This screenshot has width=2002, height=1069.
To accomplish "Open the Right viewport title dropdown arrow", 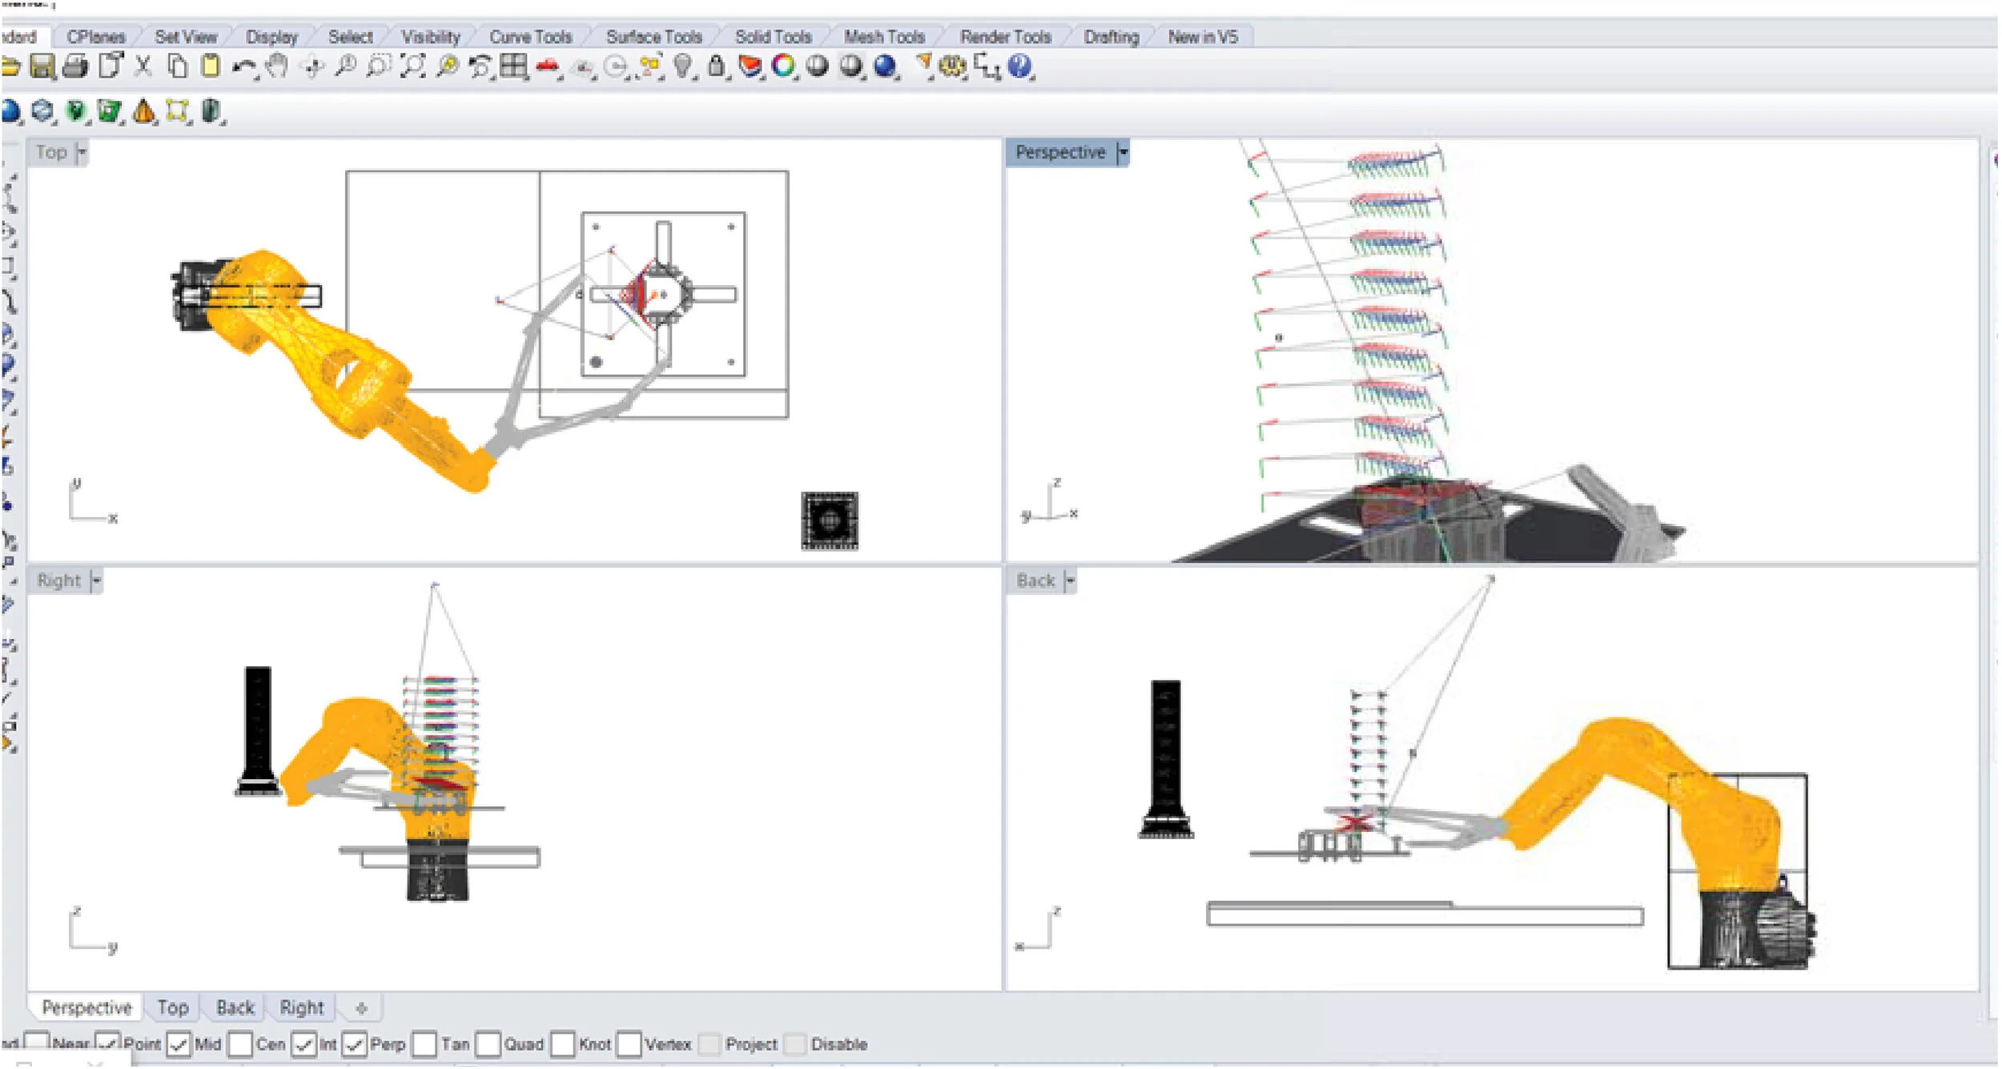I will pos(96,581).
